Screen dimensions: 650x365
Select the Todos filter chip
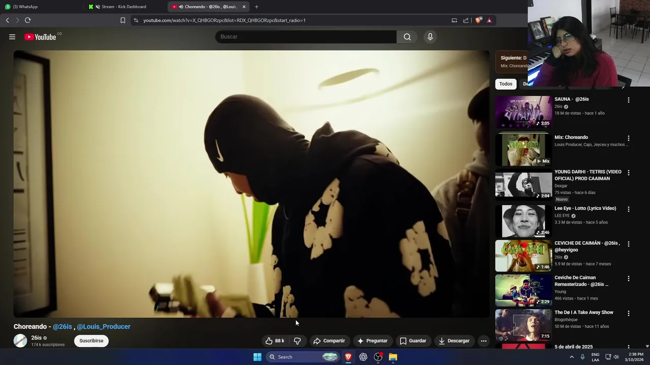click(506, 84)
